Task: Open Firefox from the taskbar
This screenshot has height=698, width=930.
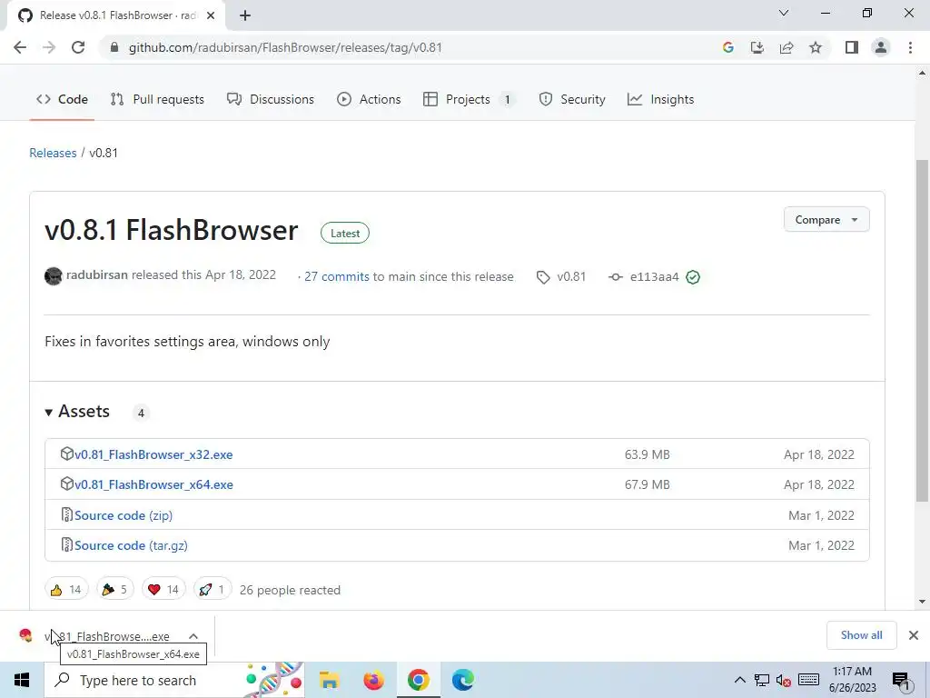Action: coord(373,680)
